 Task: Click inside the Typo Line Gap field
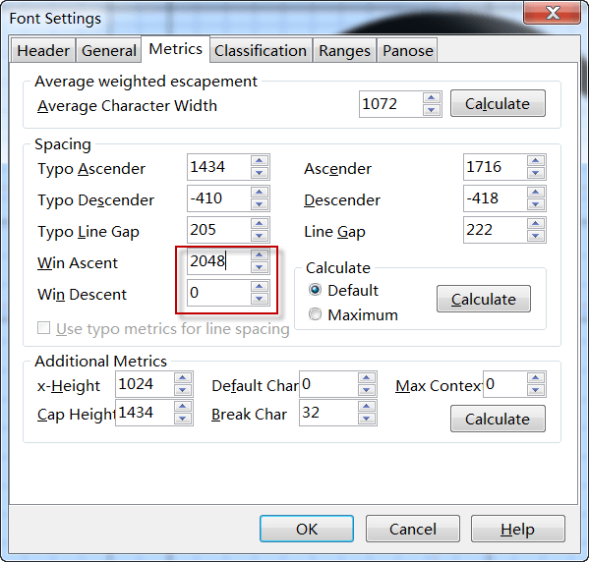(218, 230)
